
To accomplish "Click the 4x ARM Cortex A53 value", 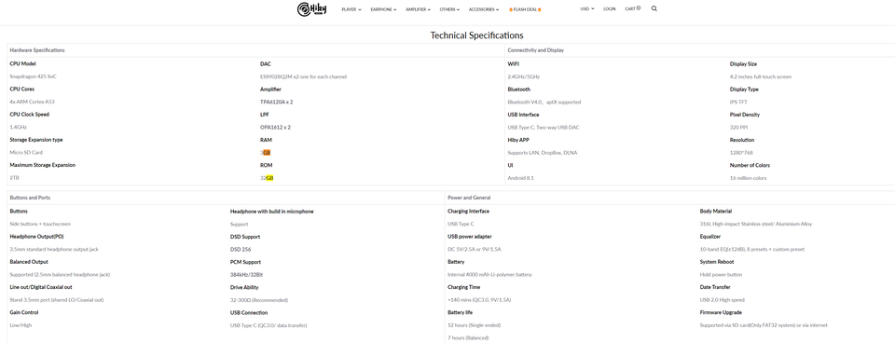I will pos(32,103).
